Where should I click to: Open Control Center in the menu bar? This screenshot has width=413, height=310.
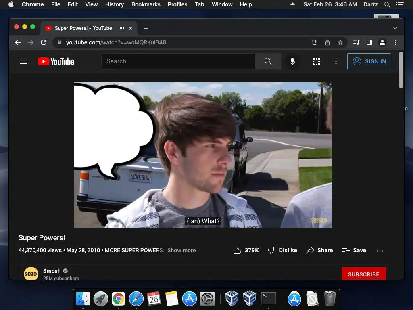(x=400, y=4)
